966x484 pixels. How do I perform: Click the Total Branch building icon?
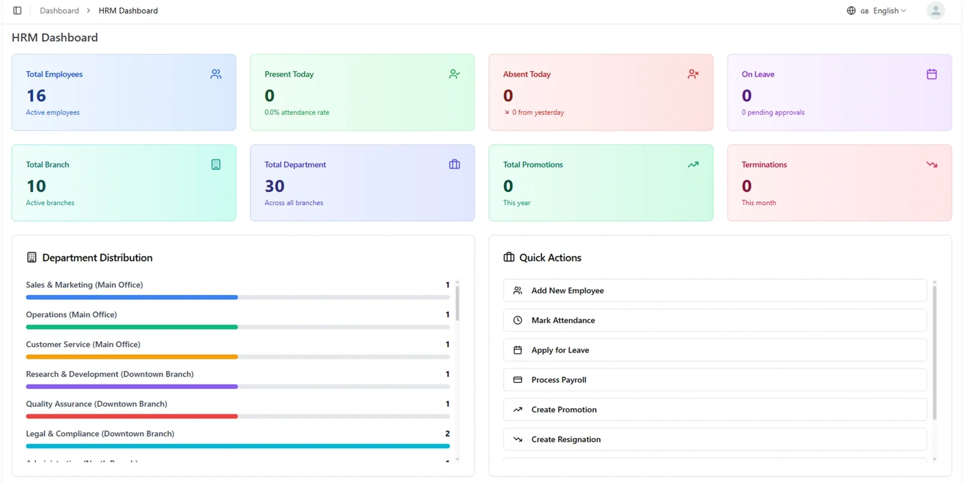click(x=216, y=165)
